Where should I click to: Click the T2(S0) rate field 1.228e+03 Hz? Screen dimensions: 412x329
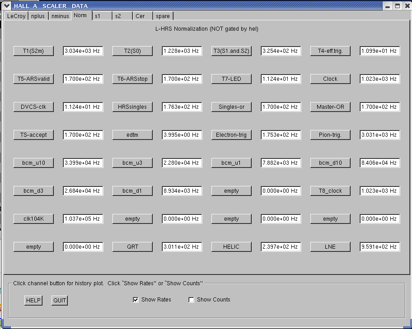[x=182, y=51]
